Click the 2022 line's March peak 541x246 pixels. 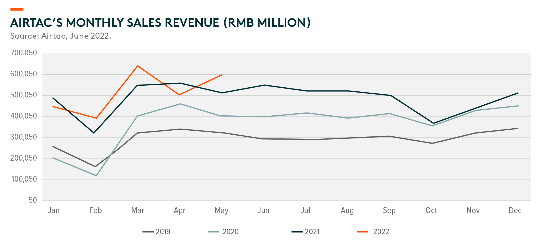138,66
